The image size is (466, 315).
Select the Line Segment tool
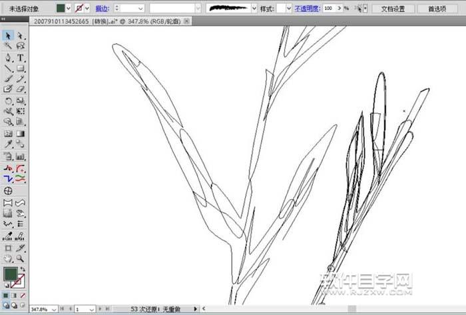point(8,69)
